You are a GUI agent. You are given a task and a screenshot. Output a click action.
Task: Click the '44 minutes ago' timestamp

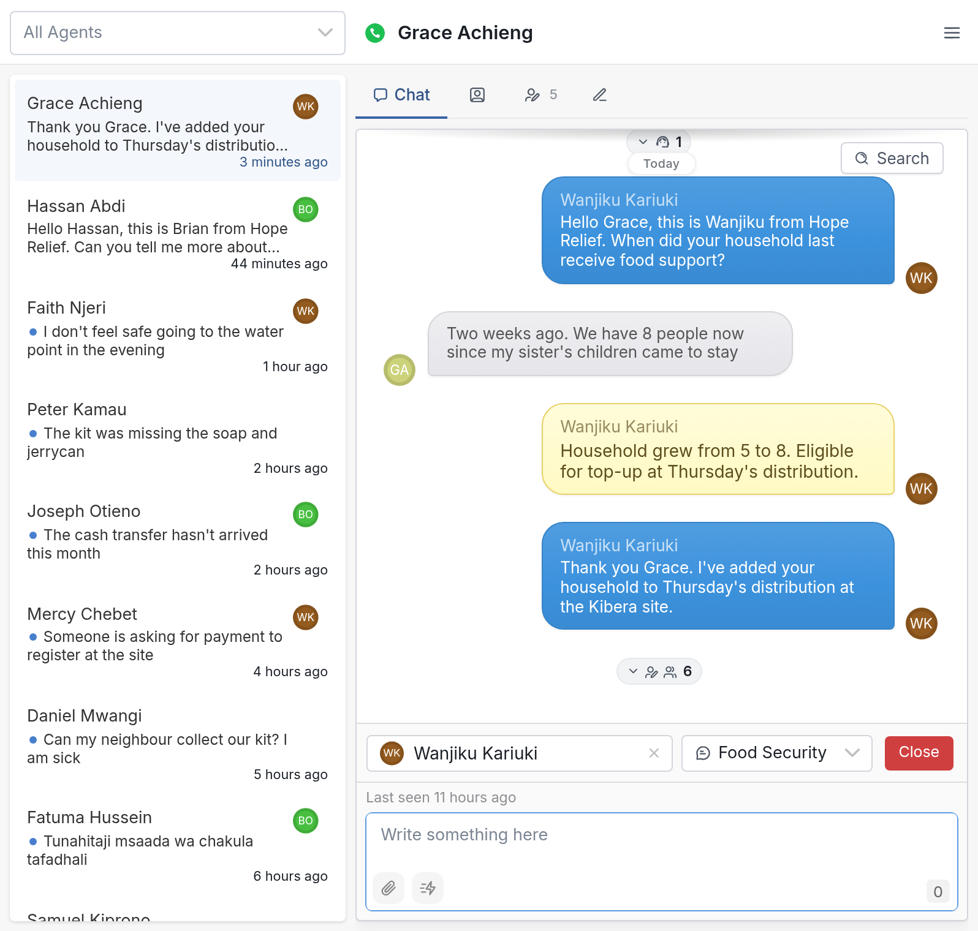click(279, 264)
